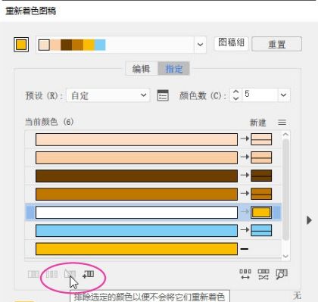Open the 颜色数 dropdown arrow
This screenshot has height=302, width=318.
coord(284,95)
